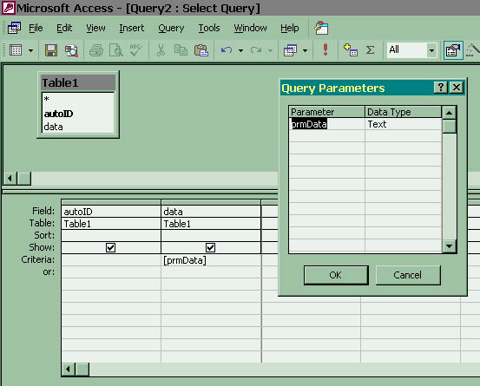Click the File Search toolbar icon
Viewport: 480px width, 386px height.
coord(71,50)
